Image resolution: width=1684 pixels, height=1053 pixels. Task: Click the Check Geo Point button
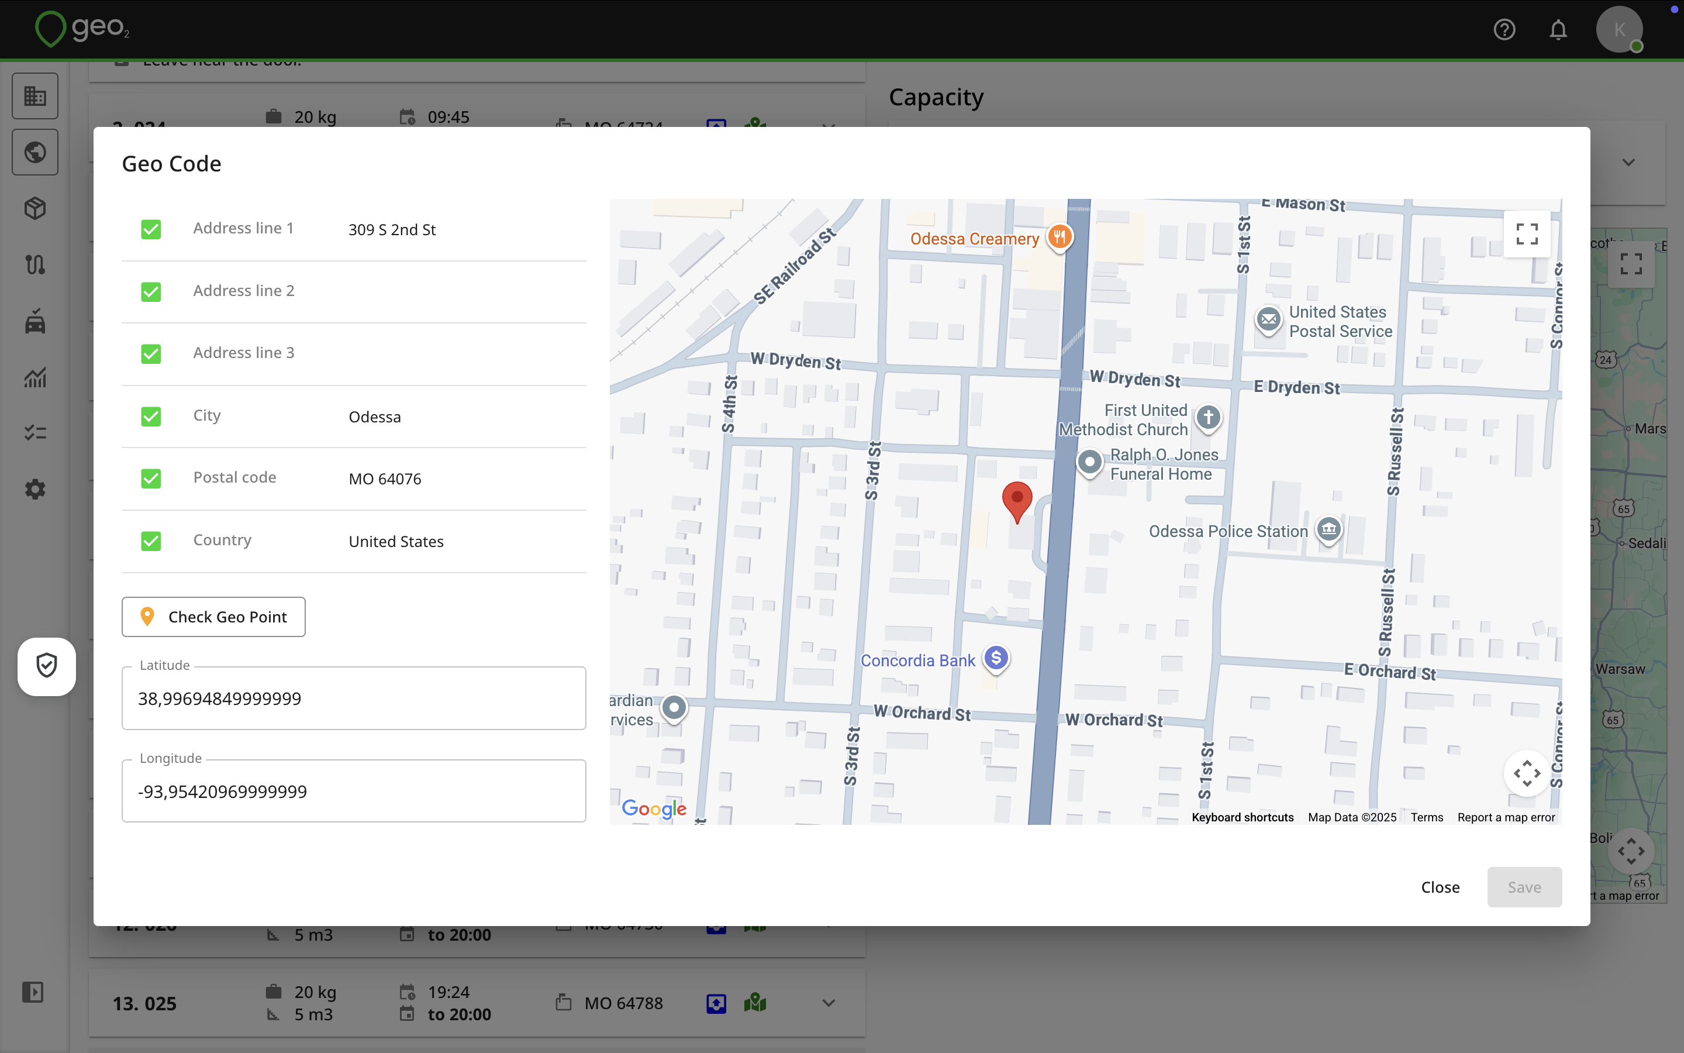(x=213, y=617)
